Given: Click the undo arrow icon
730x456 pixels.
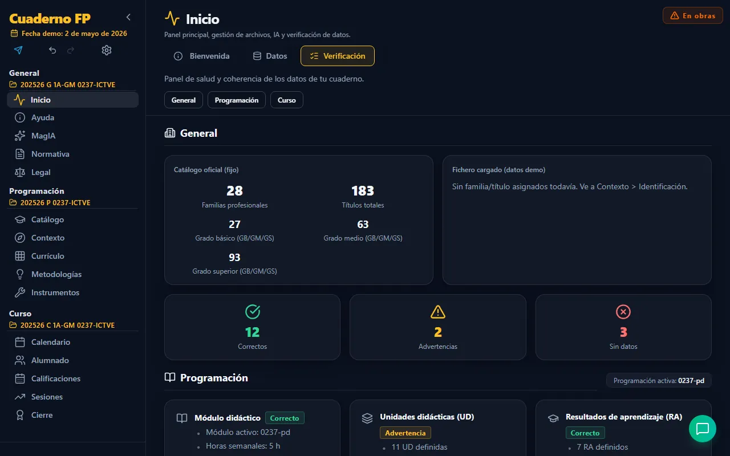Looking at the screenshot, I should pyautogui.click(x=52, y=50).
